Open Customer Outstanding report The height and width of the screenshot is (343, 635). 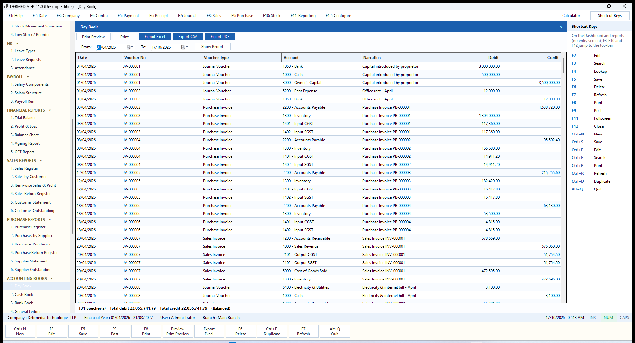click(x=34, y=211)
